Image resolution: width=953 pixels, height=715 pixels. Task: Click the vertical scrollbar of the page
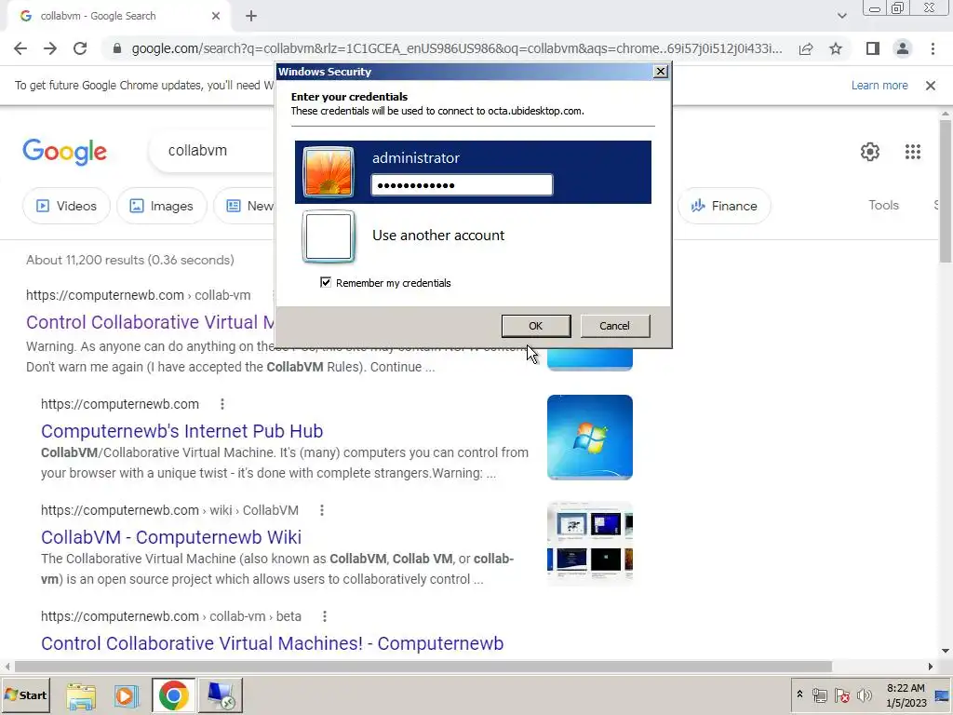(946, 192)
